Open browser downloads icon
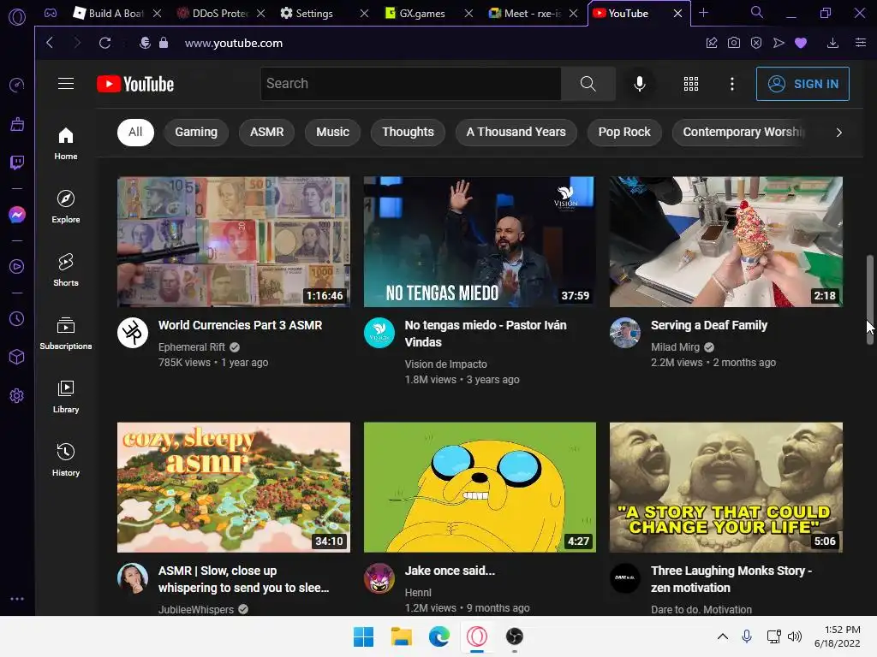 pos(832,43)
